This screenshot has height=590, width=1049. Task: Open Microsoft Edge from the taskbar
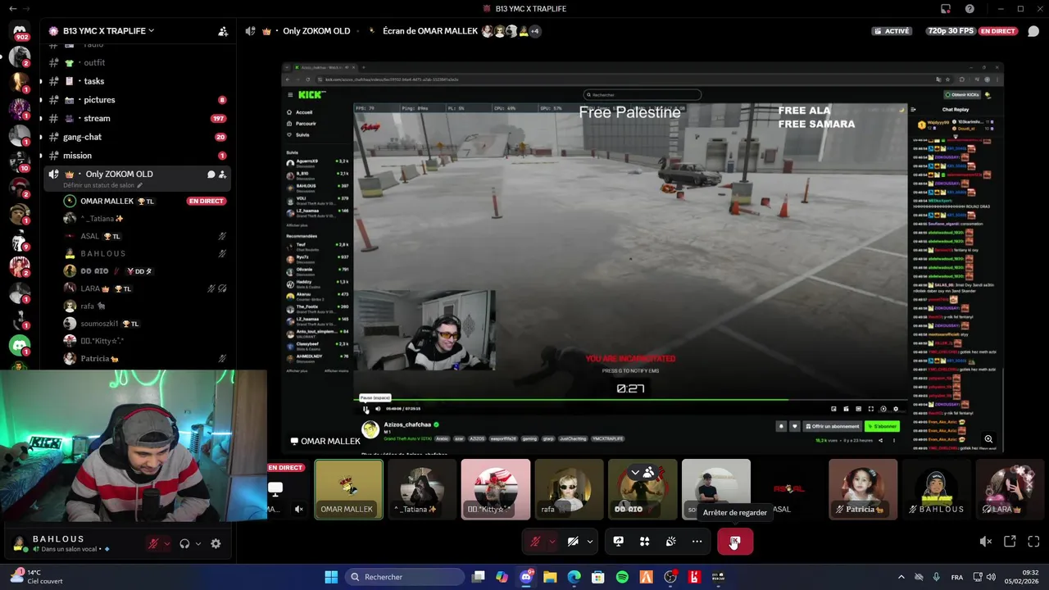pos(574,577)
